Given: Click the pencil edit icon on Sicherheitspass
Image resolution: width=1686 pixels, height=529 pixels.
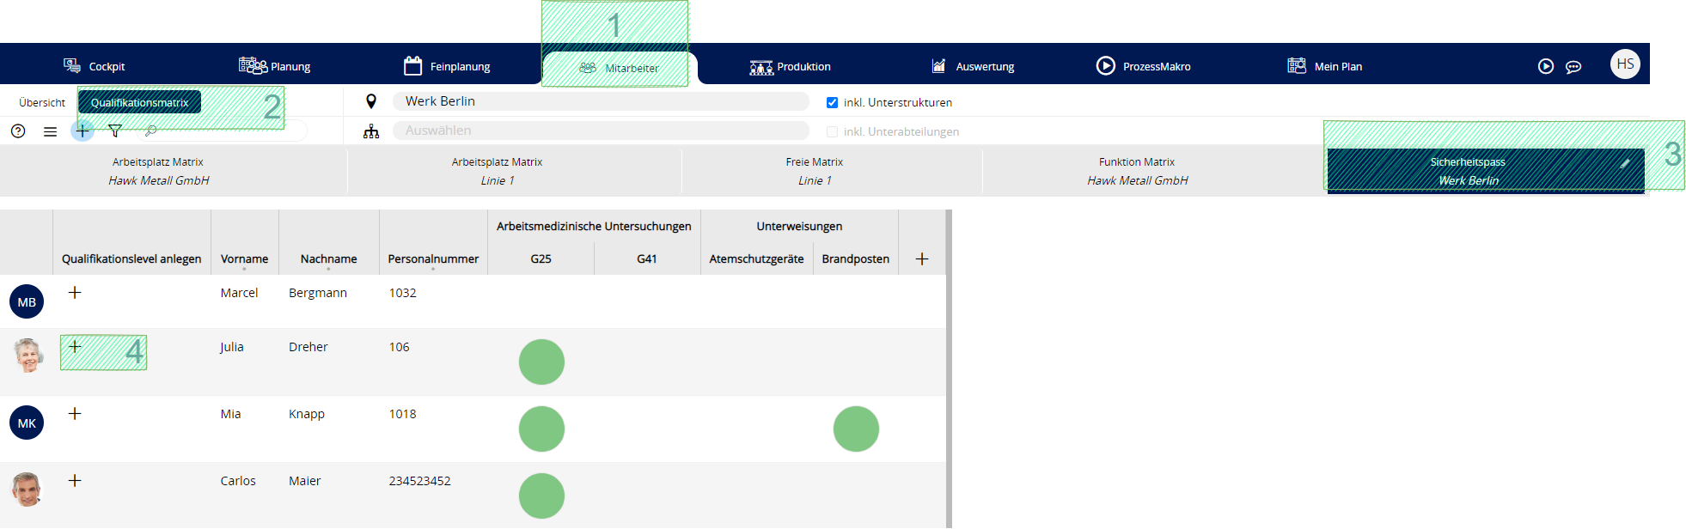Looking at the screenshot, I should 1624,162.
